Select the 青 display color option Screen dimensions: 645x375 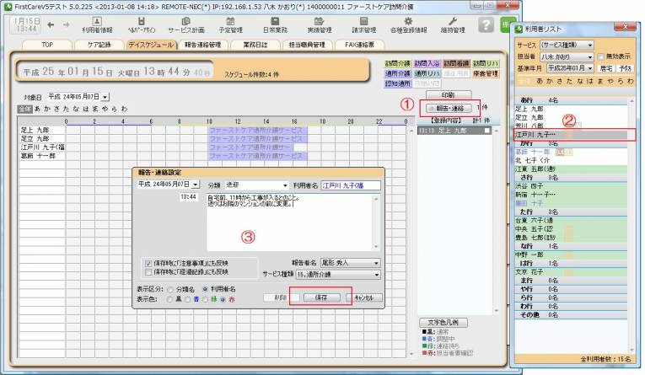pyautogui.click(x=191, y=298)
